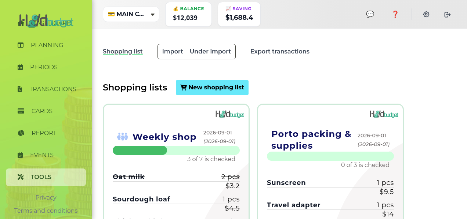Click the card emoji in account selector
The height and width of the screenshot is (219, 467).
111,14
